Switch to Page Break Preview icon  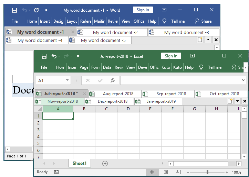coord(178,172)
